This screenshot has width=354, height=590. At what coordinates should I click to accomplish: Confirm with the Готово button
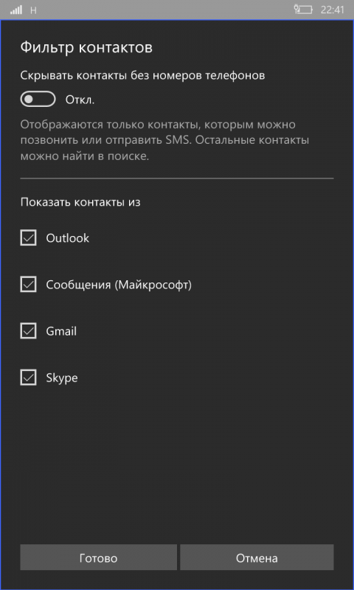(99, 558)
